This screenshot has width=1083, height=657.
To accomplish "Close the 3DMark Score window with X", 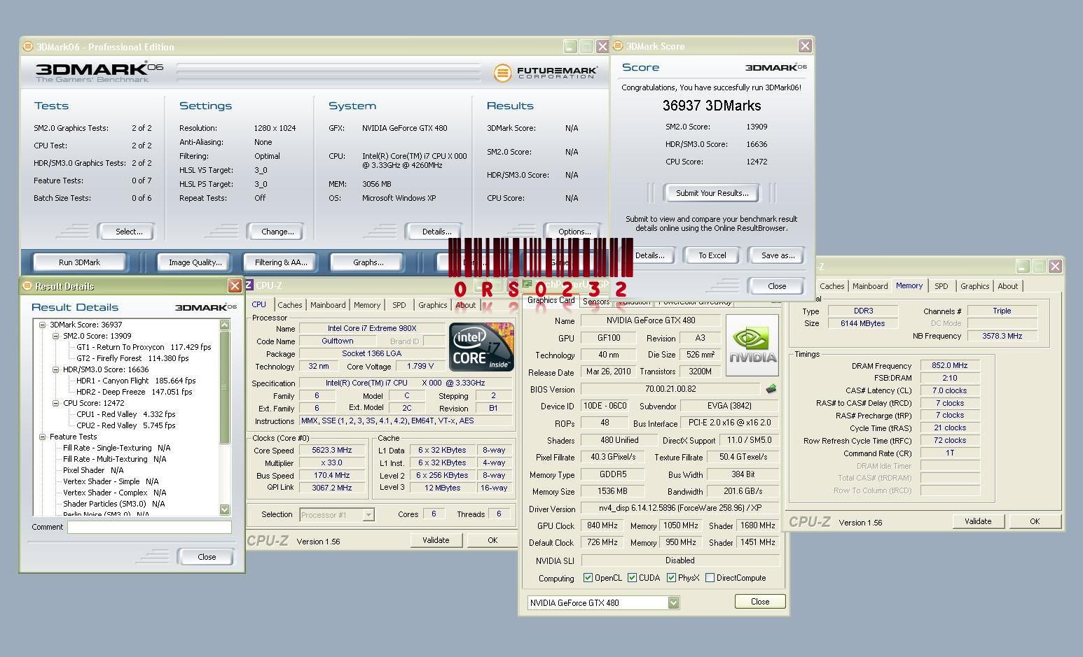I will pyautogui.click(x=805, y=45).
